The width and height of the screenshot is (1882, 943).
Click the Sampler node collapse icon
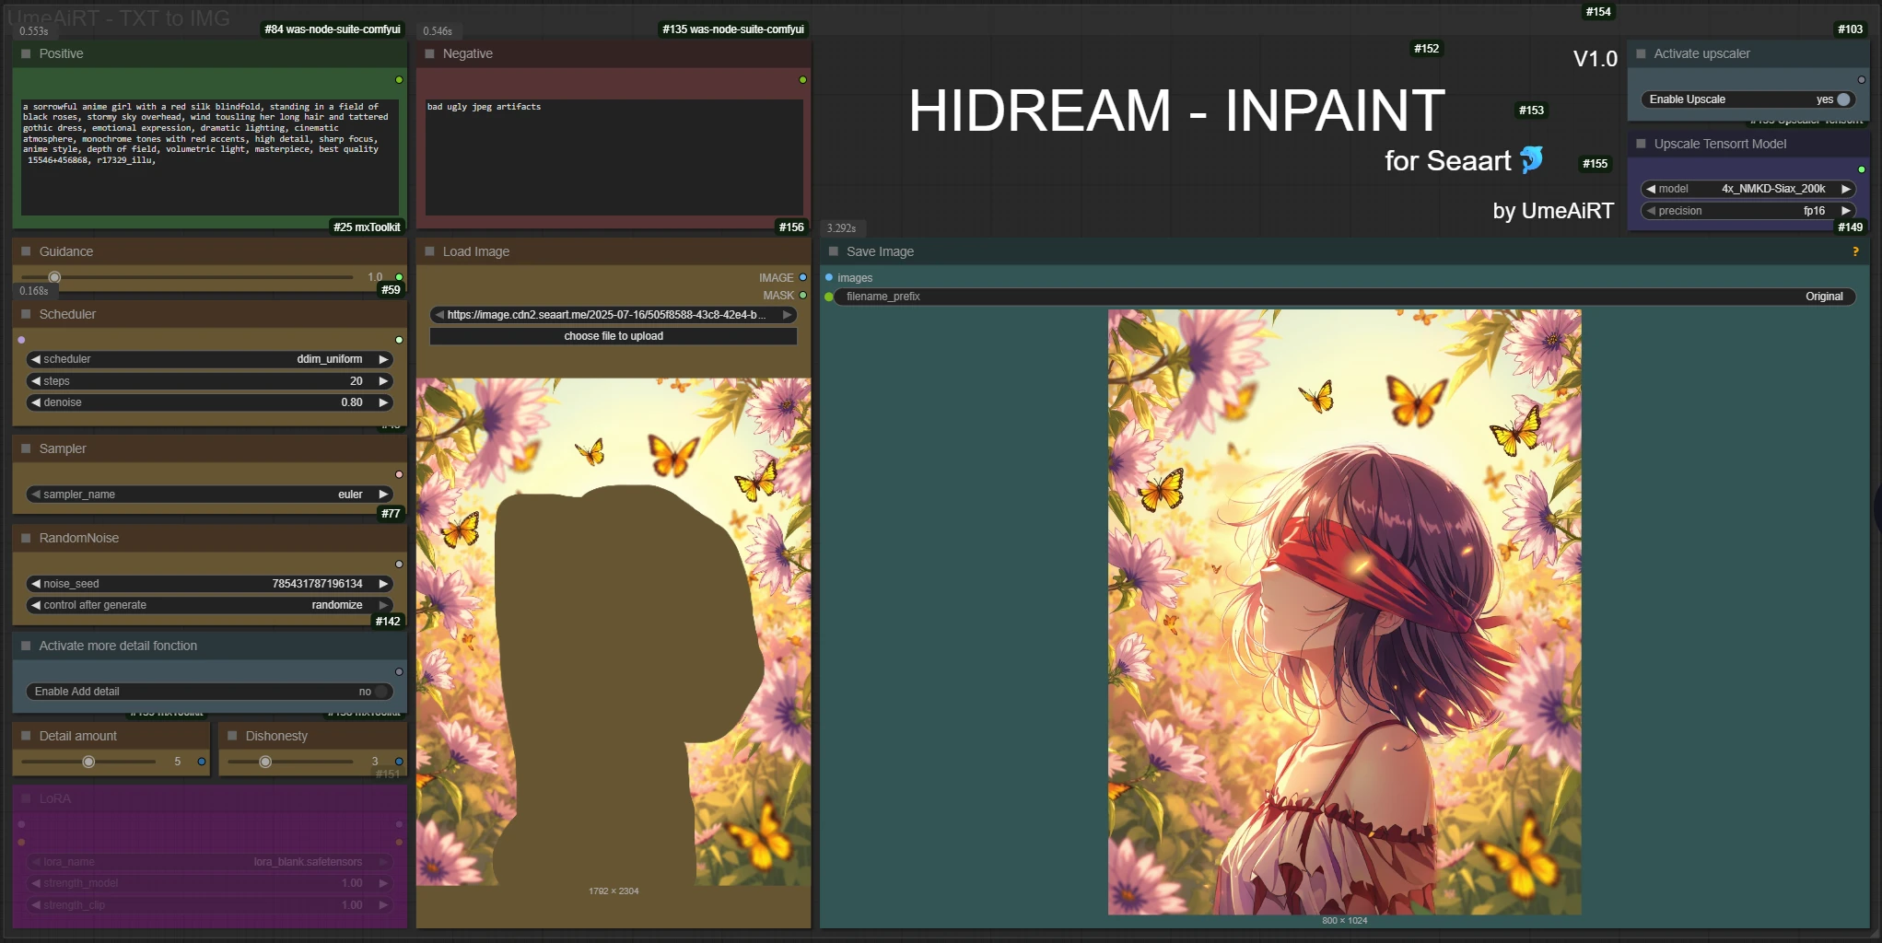(26, 448)
